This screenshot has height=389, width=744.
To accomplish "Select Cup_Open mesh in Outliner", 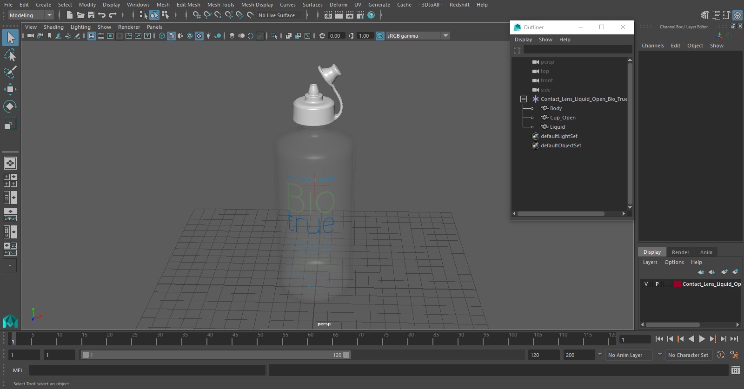I will click(x=563, y=118).
